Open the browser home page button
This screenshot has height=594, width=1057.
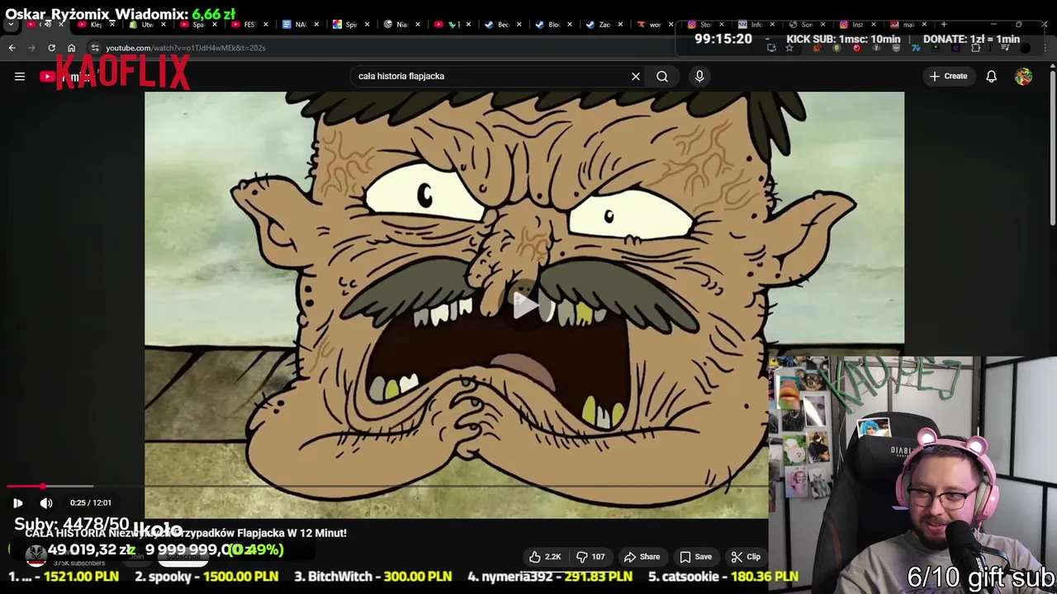[71, 48]
